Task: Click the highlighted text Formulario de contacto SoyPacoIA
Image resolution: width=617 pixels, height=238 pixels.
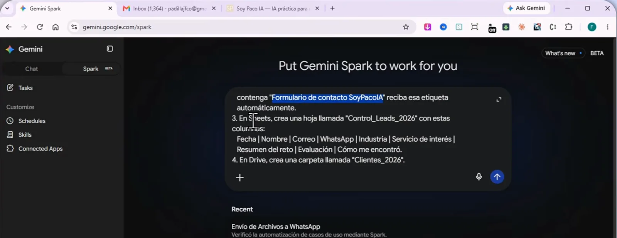Action: [327, 98]
